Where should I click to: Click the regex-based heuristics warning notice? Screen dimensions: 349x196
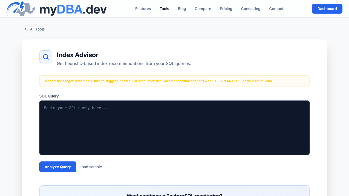(174, 81)
